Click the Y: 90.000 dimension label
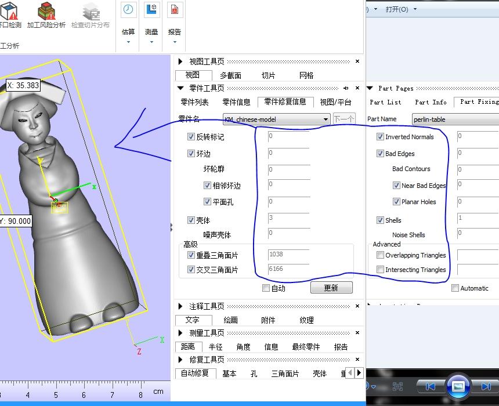Viewport: 499px width, 406px height. 16,221
